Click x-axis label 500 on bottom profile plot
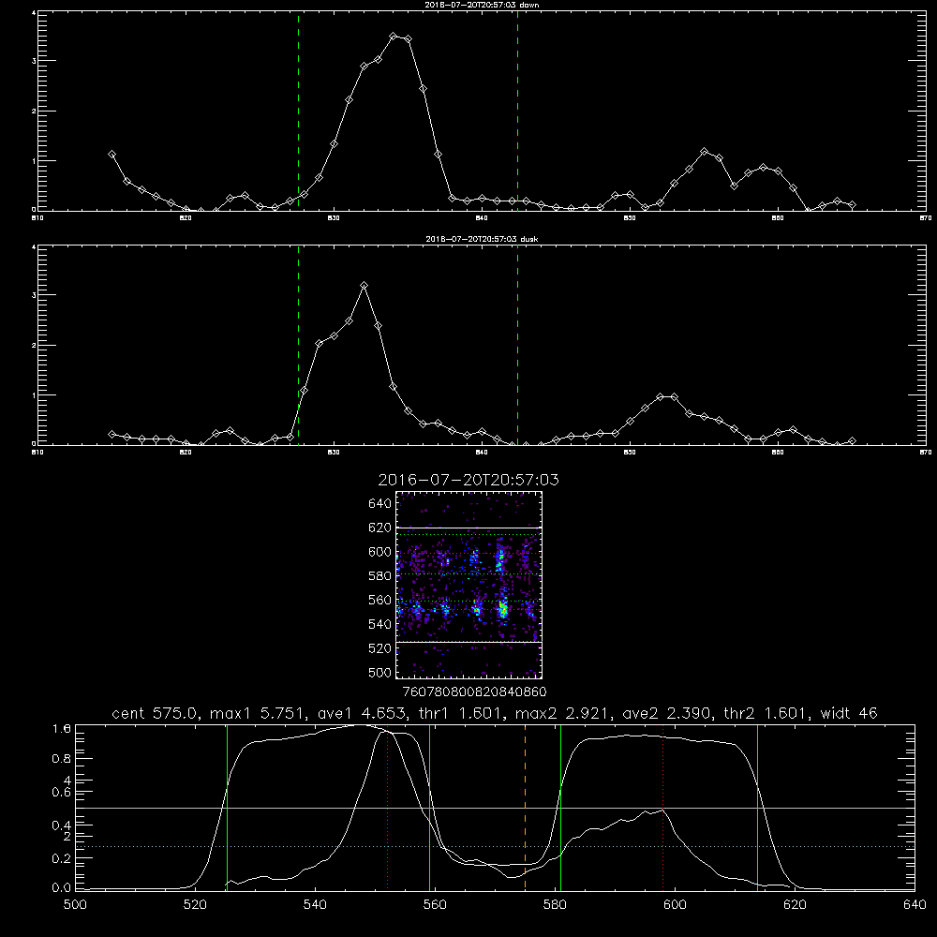The width and height of the screenshot is (937, 937). pyautogui.click(x=75, y=905)
